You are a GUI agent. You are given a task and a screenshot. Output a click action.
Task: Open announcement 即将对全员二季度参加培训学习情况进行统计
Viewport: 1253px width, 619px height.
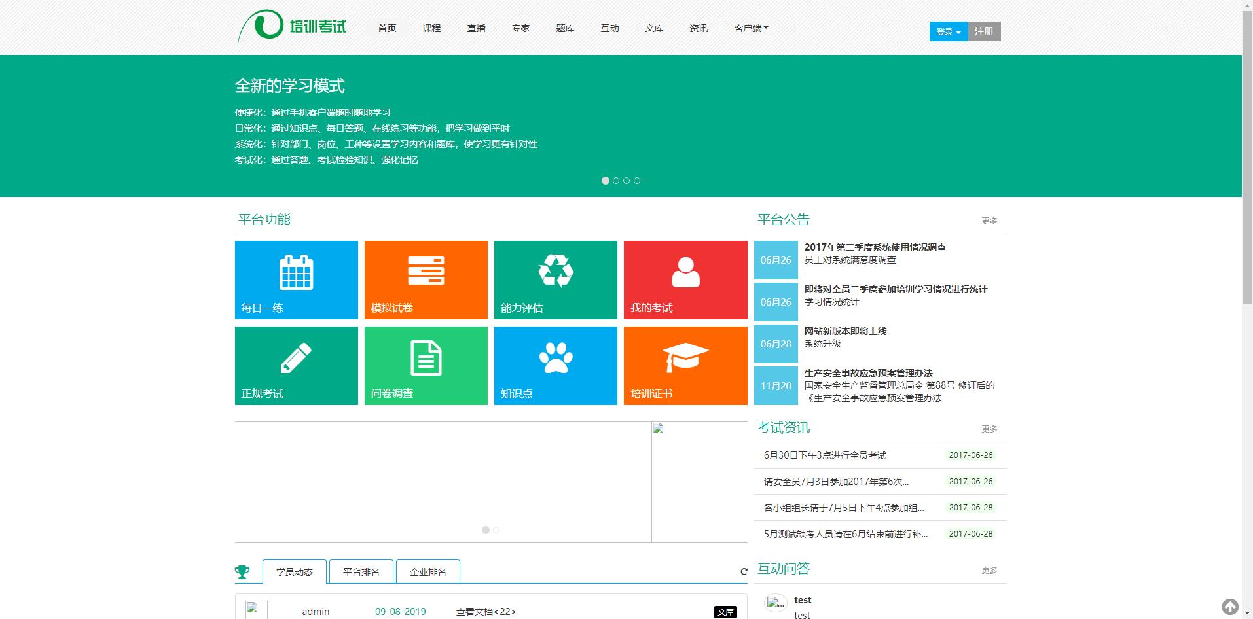click(x=896, y=289)
